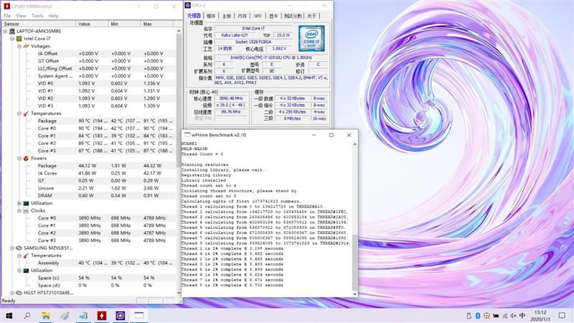Collapse the Intel Core i7 tree node

coord(12,39)
